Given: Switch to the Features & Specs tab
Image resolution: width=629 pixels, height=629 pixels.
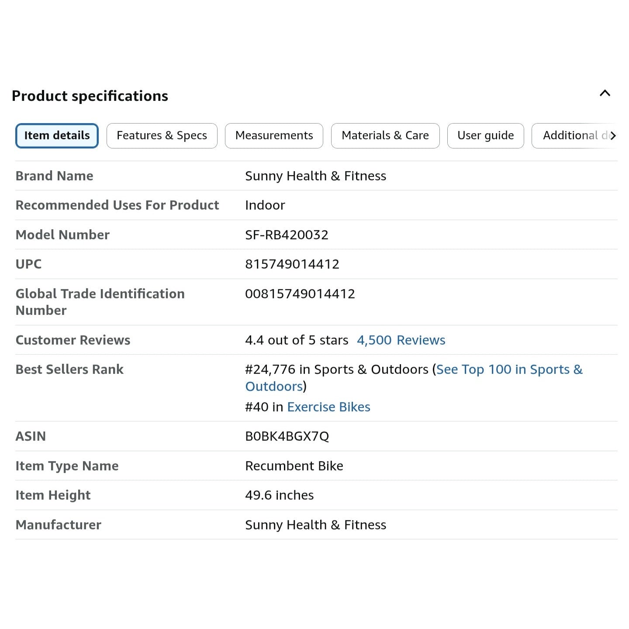Looking at the screenshot, I should pos(162,136).
